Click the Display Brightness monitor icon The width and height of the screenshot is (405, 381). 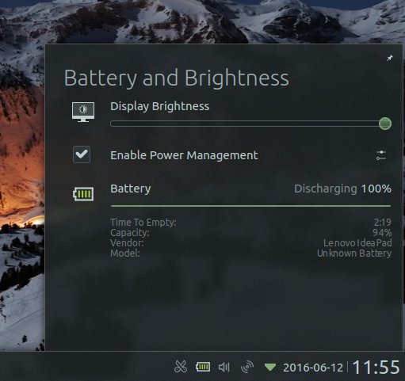click(x=83, y=112)
